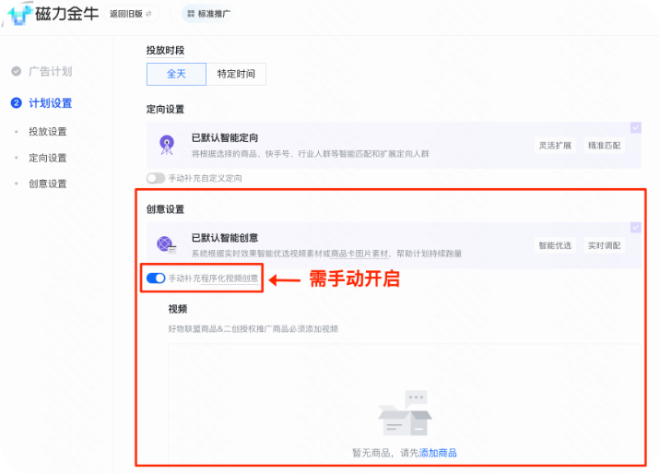Enable 手动补充自定义定向 switch
Viewport: 660px width, 474px height.
click(x=156, y=178)
